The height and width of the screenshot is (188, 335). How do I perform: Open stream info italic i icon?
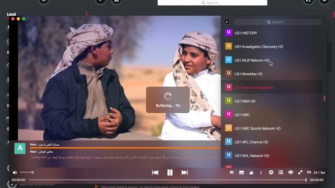coord(261,173)
